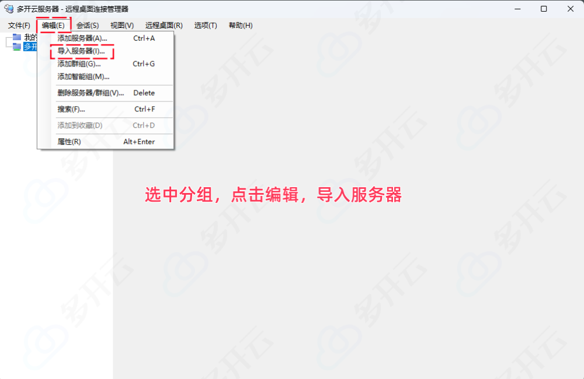Open the 帮助(H) menu
The height and width of the screenshot is (379, 584).
(x=241, y=26)
